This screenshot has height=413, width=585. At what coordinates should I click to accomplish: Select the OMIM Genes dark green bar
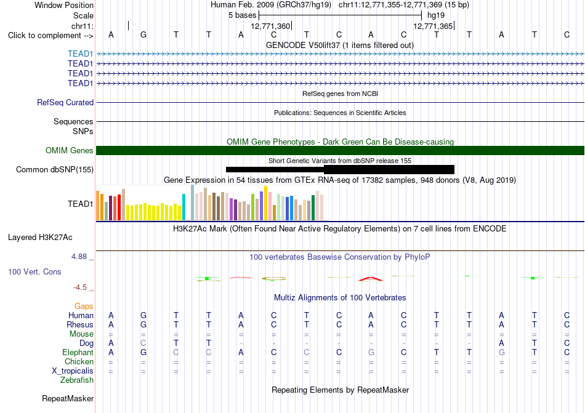click(x=340, y=150)
